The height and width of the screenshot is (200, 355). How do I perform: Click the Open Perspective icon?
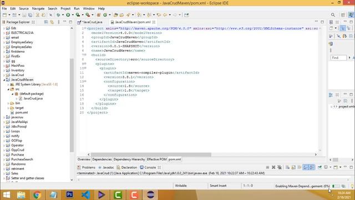click(x=343, y=15)
